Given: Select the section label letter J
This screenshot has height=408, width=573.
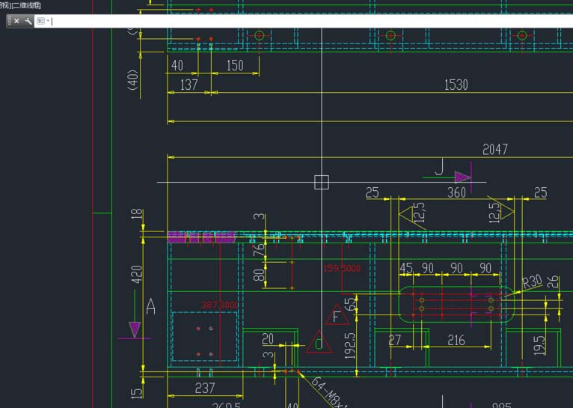Looking at the screenshot, I should [440, 167].
